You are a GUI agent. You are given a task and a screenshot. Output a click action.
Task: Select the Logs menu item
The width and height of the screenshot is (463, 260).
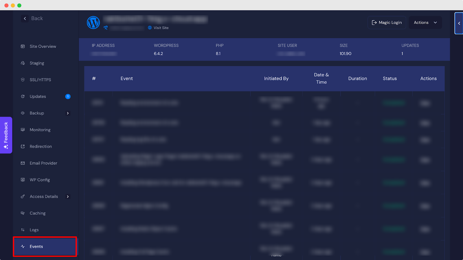click(34, 230)
